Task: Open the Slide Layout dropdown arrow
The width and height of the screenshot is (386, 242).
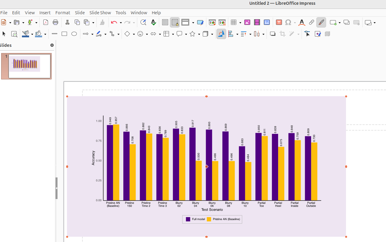Action: coord(375,23)
